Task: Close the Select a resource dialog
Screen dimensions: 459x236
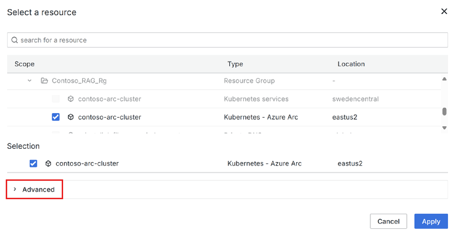Action: (x=444, y=11)
